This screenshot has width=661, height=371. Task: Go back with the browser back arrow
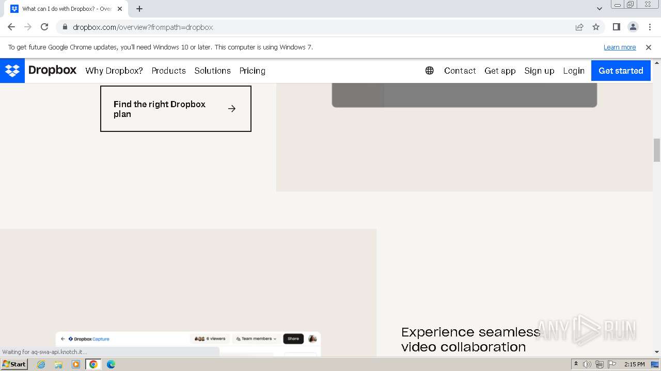(11, 27)
